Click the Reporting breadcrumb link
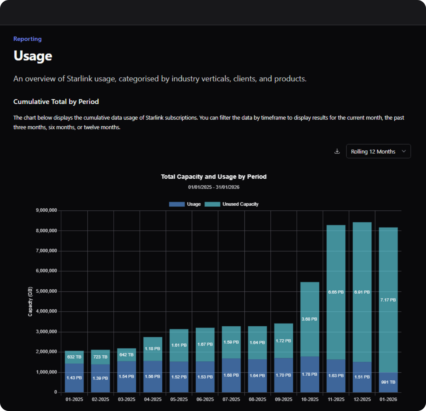 click(x=27, y=39)
